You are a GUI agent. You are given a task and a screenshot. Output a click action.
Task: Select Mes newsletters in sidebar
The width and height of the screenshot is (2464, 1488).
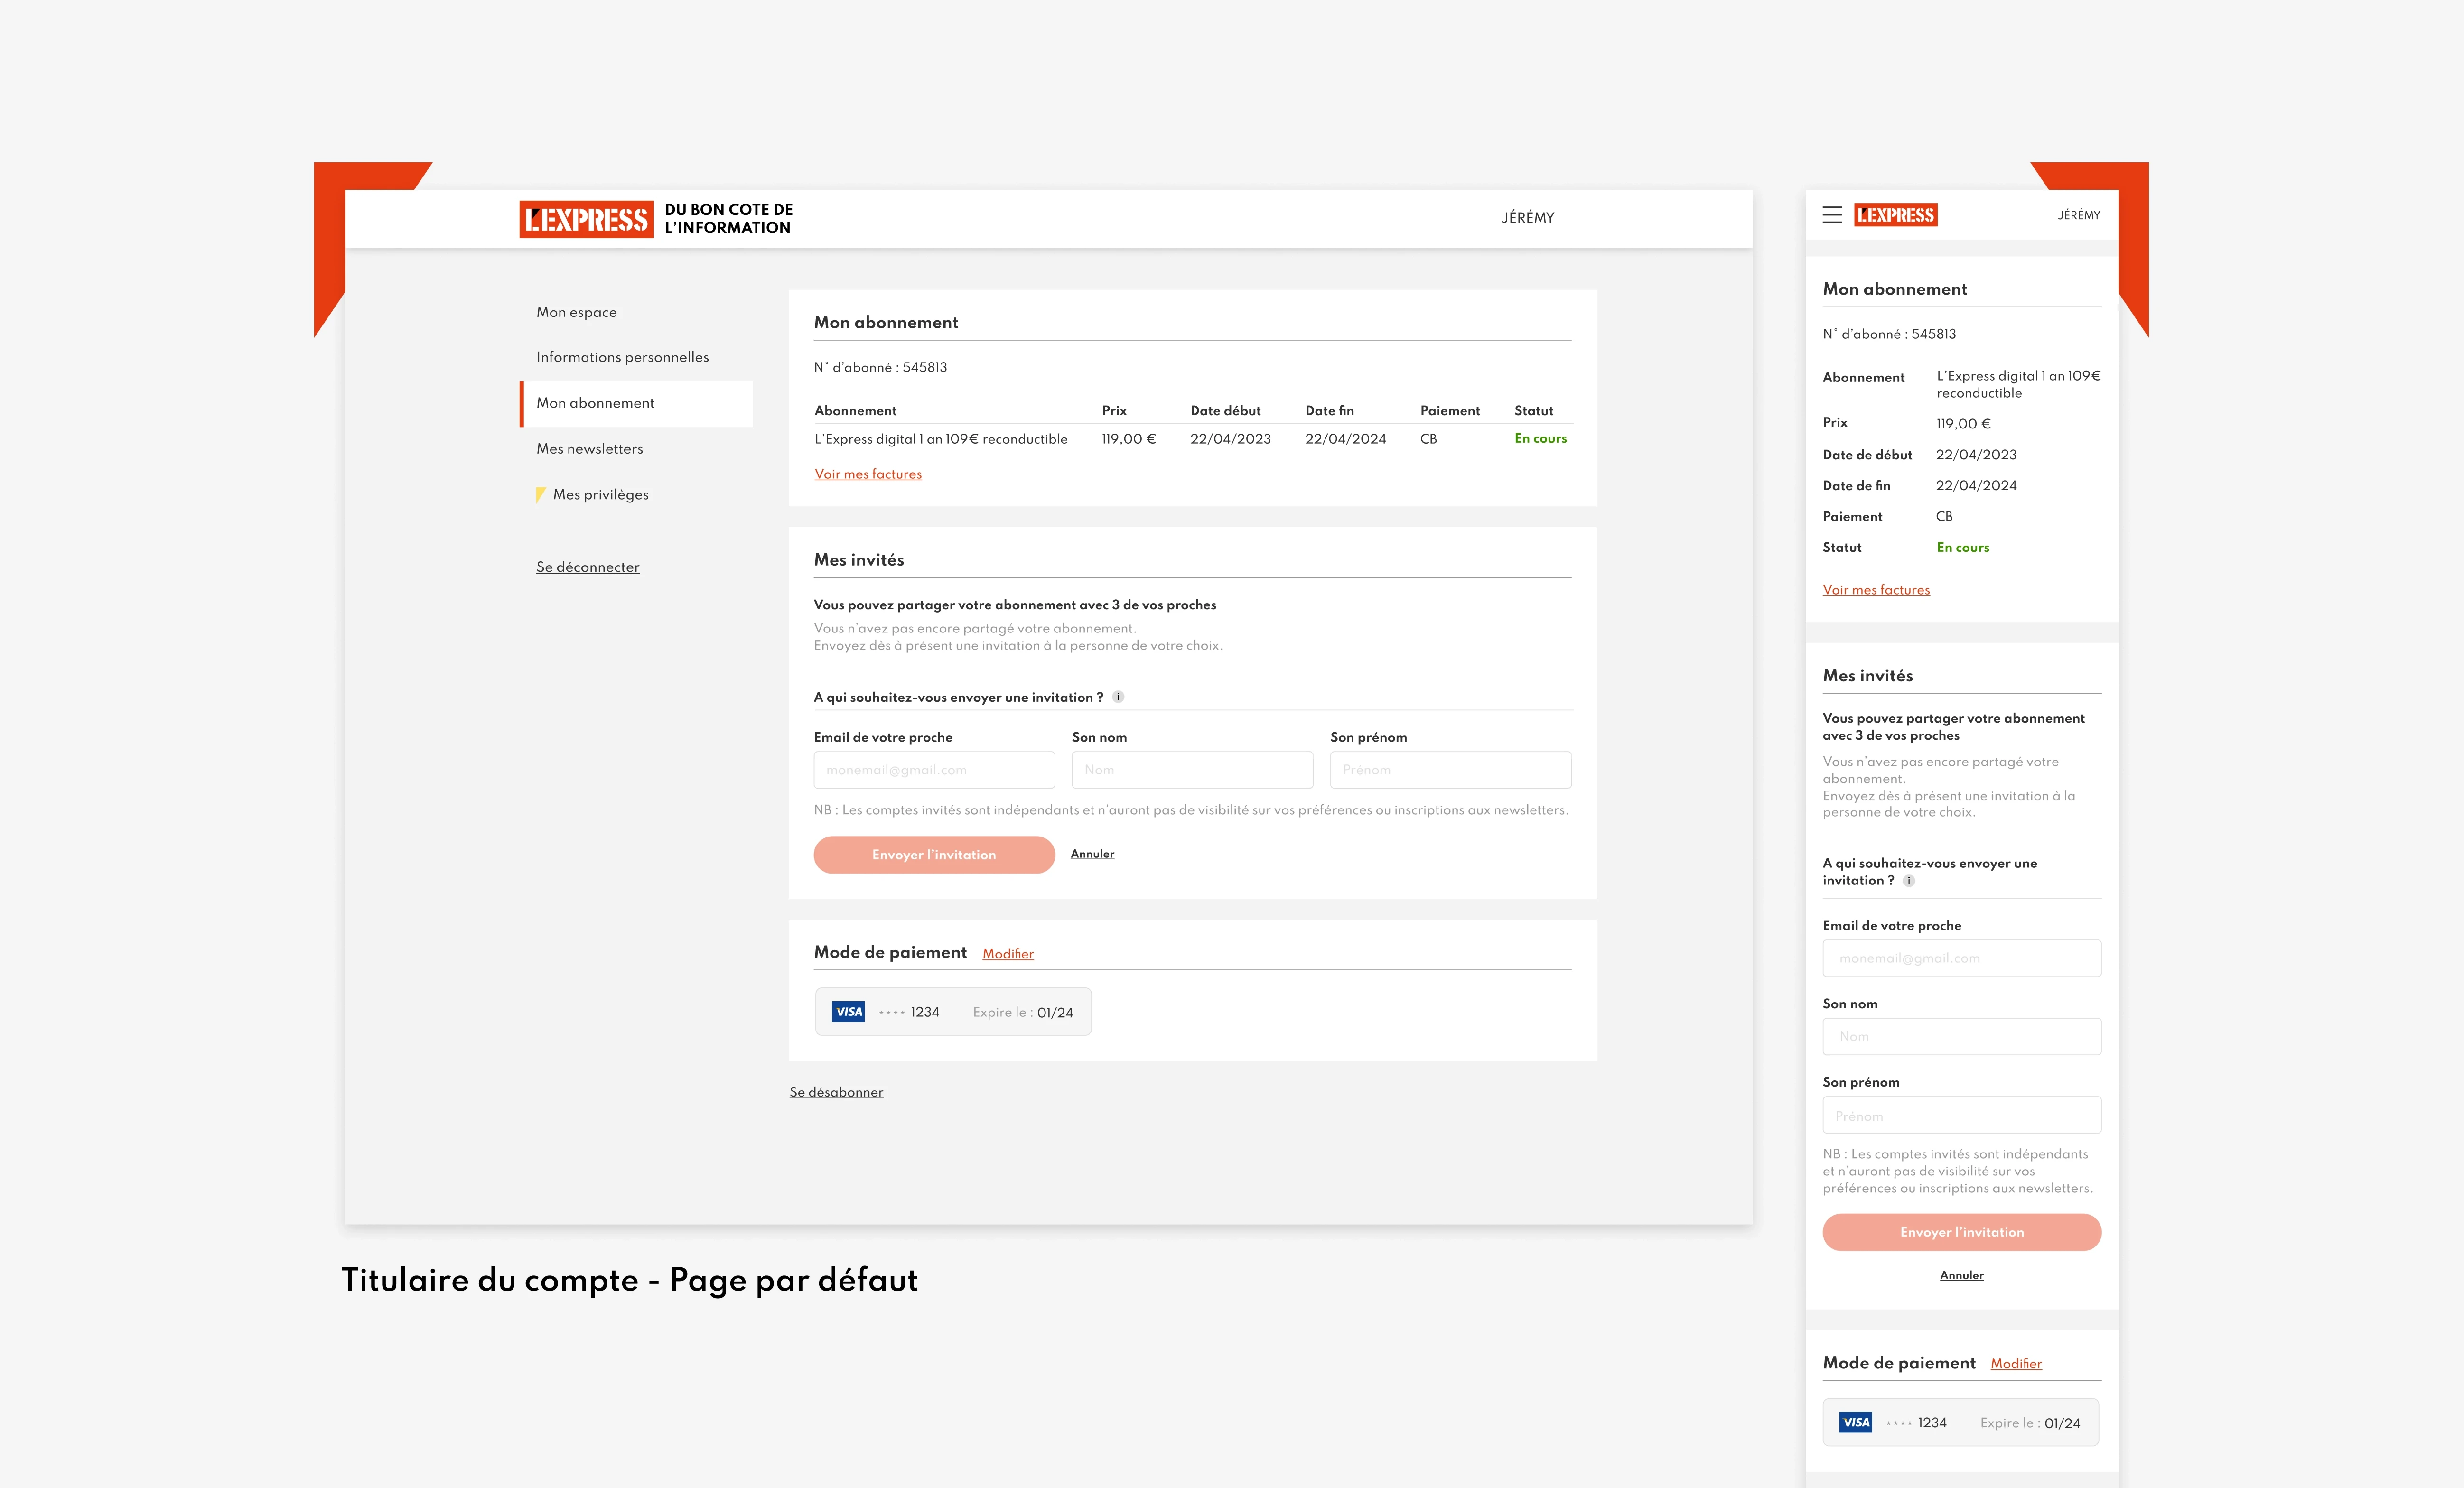click(x=589, y=449)
